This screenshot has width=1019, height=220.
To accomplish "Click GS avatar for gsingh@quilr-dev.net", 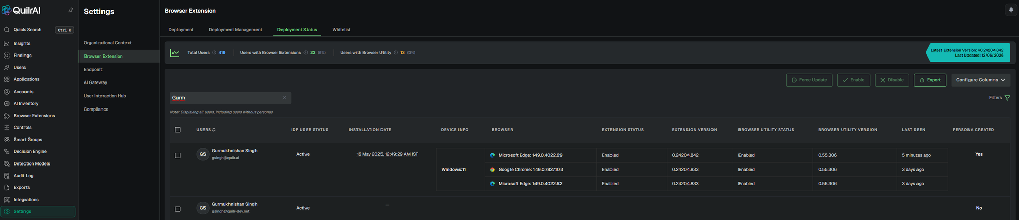I will pos(203,208).
